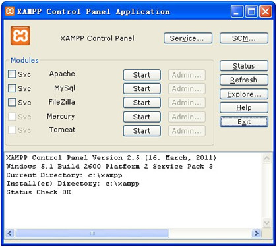The height and width of the screenshot is (247, 277).
Task: Open the Service... dialog
Action: coord(188,38)
